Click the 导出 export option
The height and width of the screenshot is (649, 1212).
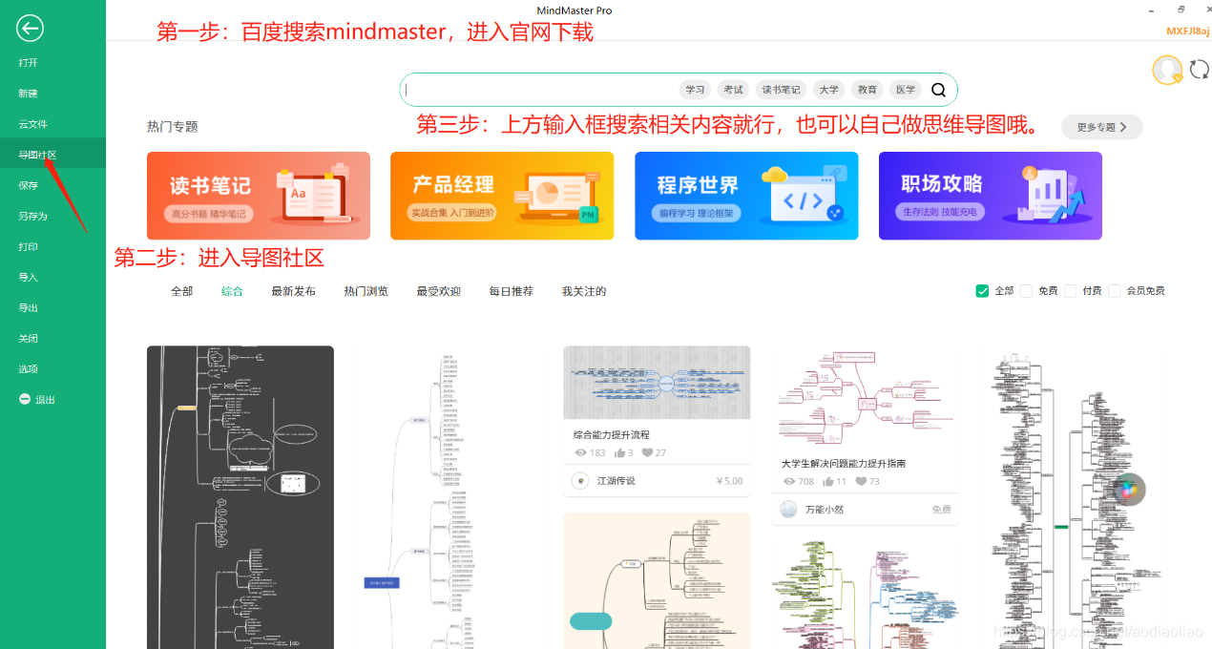pyautogui.click(x=29, y=307)
